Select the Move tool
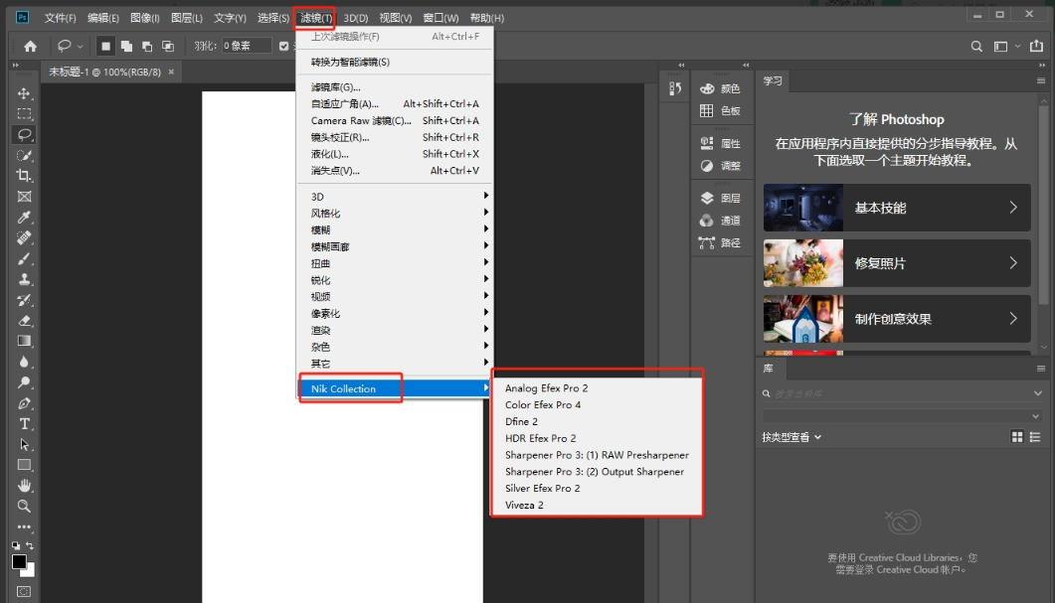Image resolution: width=1055 pixels, height=603 pixels. (x=24, y=93)
